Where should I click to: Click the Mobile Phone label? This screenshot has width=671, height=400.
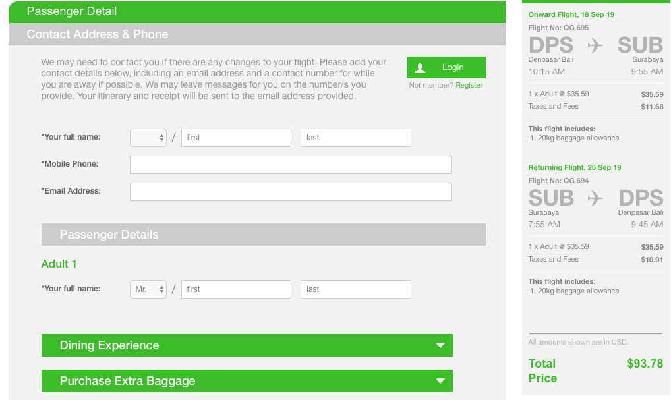point(70,164)
